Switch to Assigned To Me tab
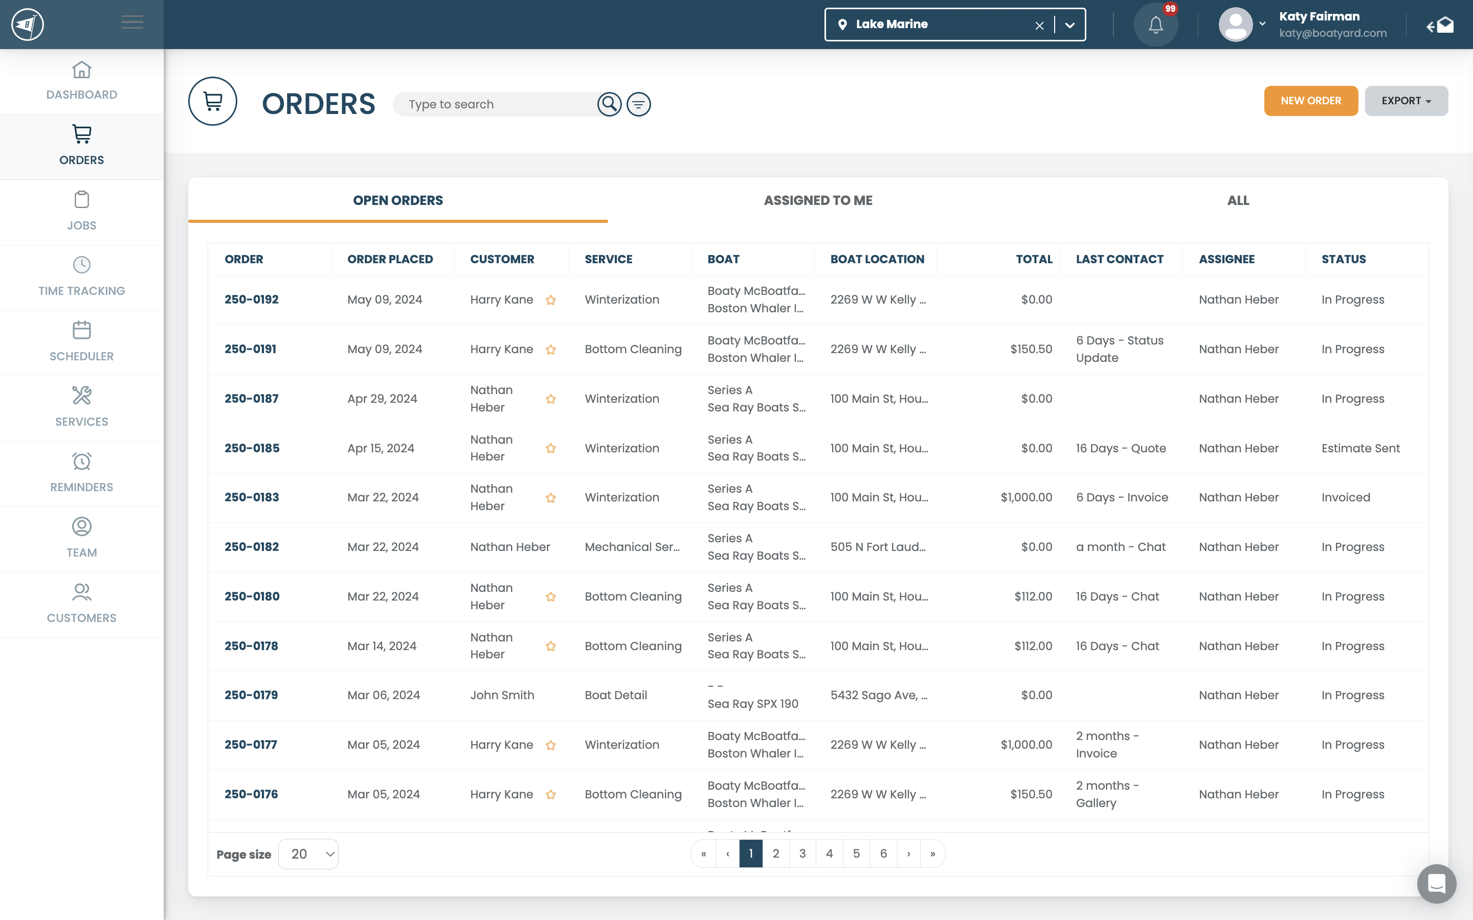 pyautogui.click(x=817, y=200)
